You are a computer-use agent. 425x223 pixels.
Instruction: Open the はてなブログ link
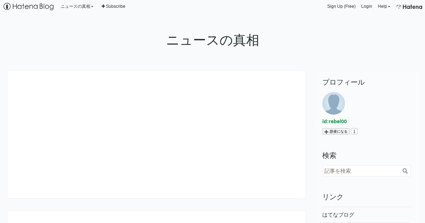pos(338,215)
